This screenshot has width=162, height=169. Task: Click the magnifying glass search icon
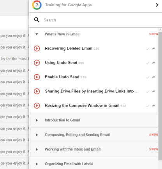pos(37,20)
